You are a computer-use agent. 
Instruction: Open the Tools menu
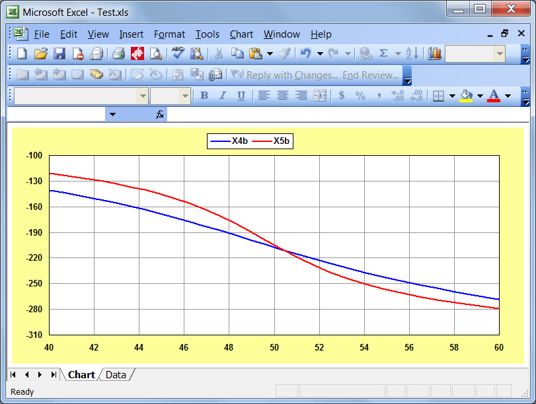(x=207, y=34)
